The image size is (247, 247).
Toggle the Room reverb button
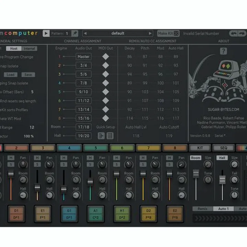[196, 158]
